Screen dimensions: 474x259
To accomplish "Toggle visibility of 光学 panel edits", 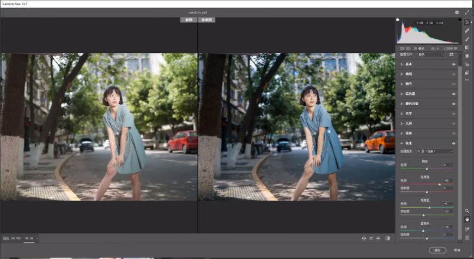I will pos(454,113).
